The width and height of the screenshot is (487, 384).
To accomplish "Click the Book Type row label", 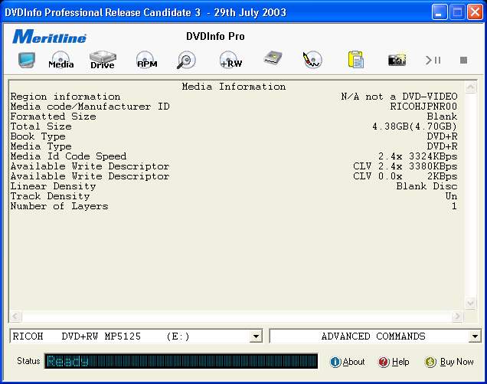I will tap(38, 136).
